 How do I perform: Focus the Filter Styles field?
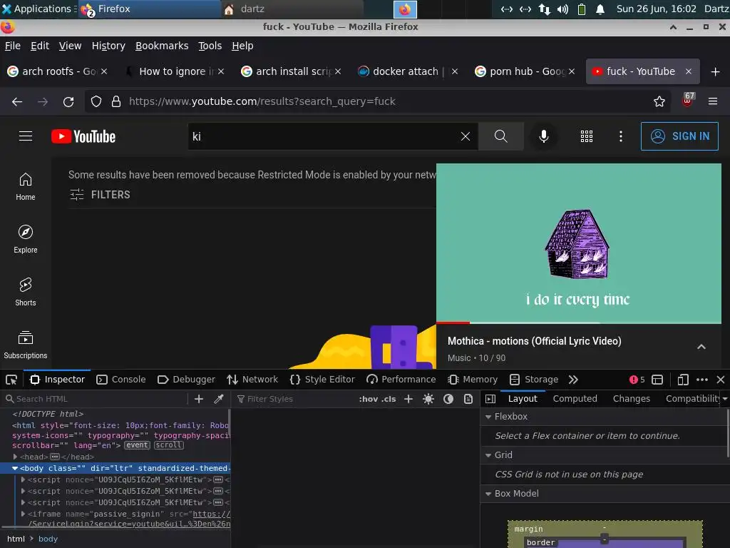296,399
